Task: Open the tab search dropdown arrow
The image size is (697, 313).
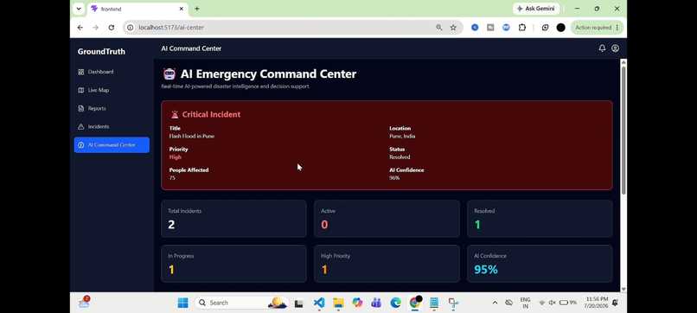Action: (79, 9)
